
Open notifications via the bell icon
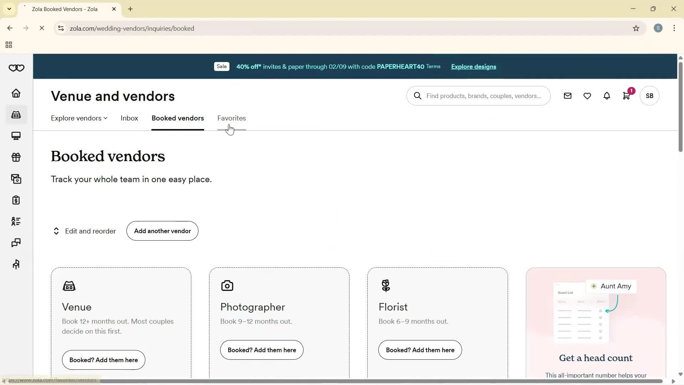pyautogui.click(x=607, y=96)
